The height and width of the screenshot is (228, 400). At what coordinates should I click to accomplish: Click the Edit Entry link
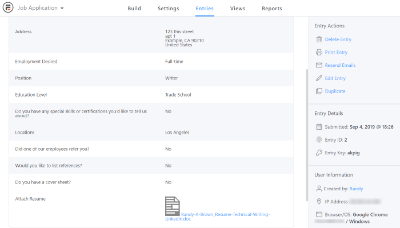(335, 78)
